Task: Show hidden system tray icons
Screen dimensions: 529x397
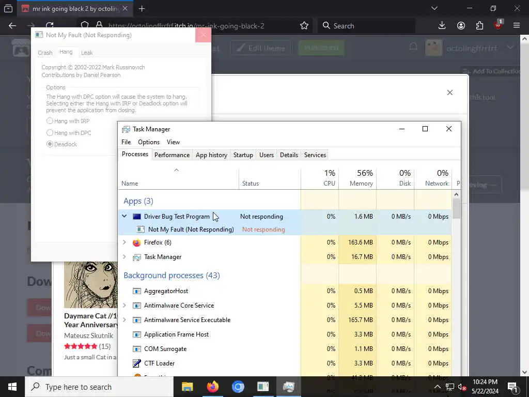Action: (x=437, y=387)
